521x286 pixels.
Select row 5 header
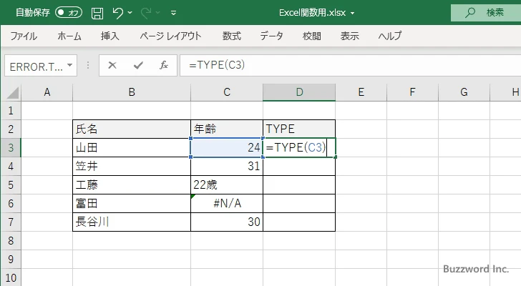click(x=11, y=184)
